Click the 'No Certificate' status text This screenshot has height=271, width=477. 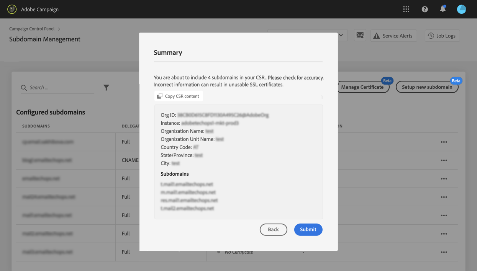pyautogui.click(x=239, y=252)
